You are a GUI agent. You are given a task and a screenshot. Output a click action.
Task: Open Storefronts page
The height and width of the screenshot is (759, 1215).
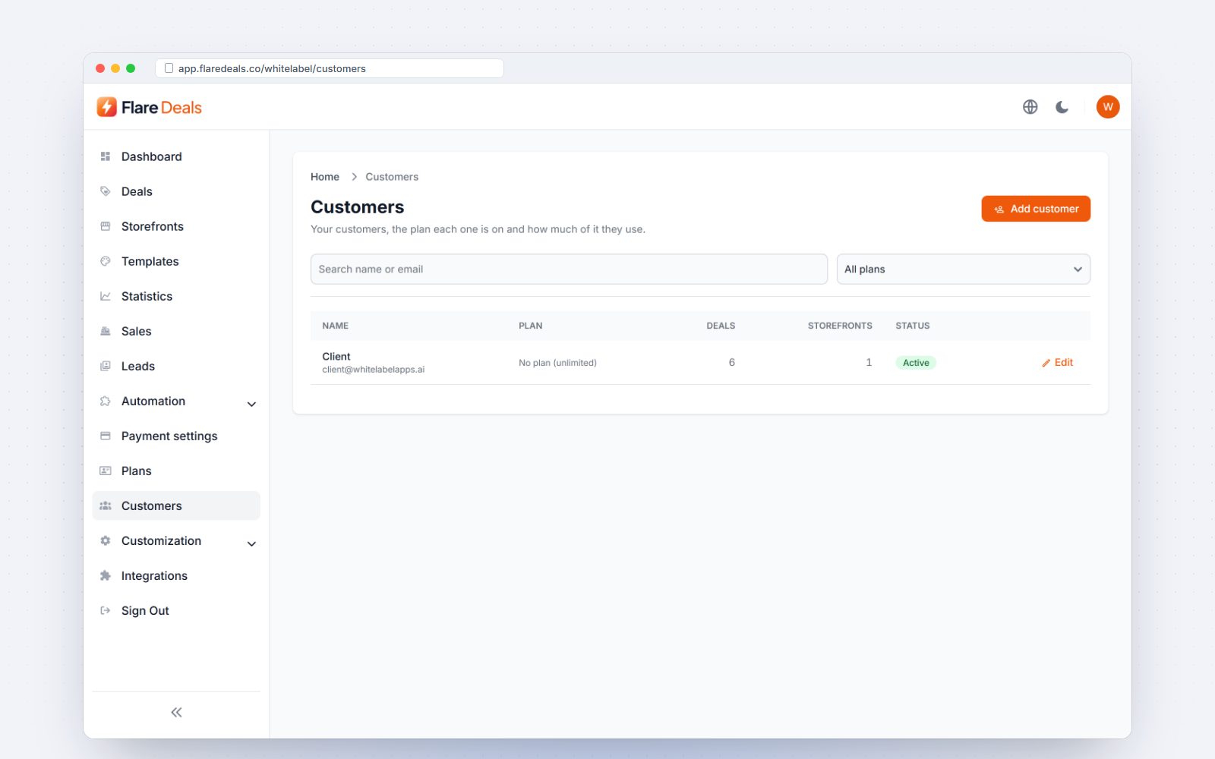click(x=176, y=226)
